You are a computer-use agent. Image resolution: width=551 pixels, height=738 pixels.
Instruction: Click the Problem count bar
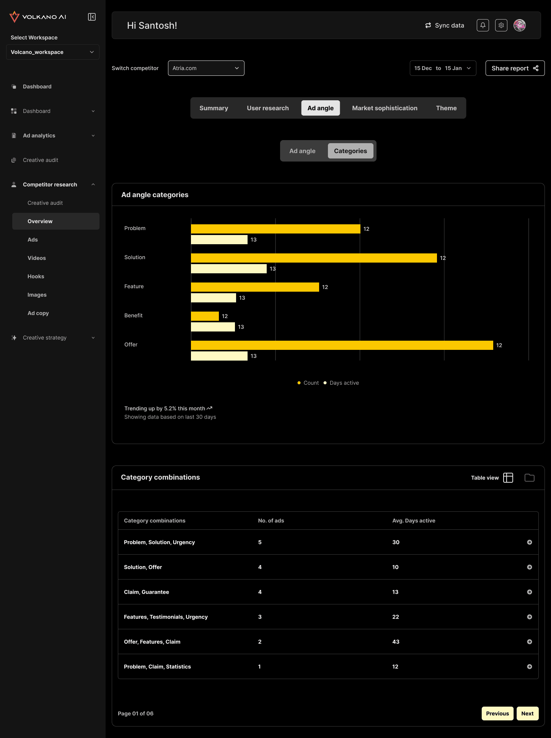275,229
